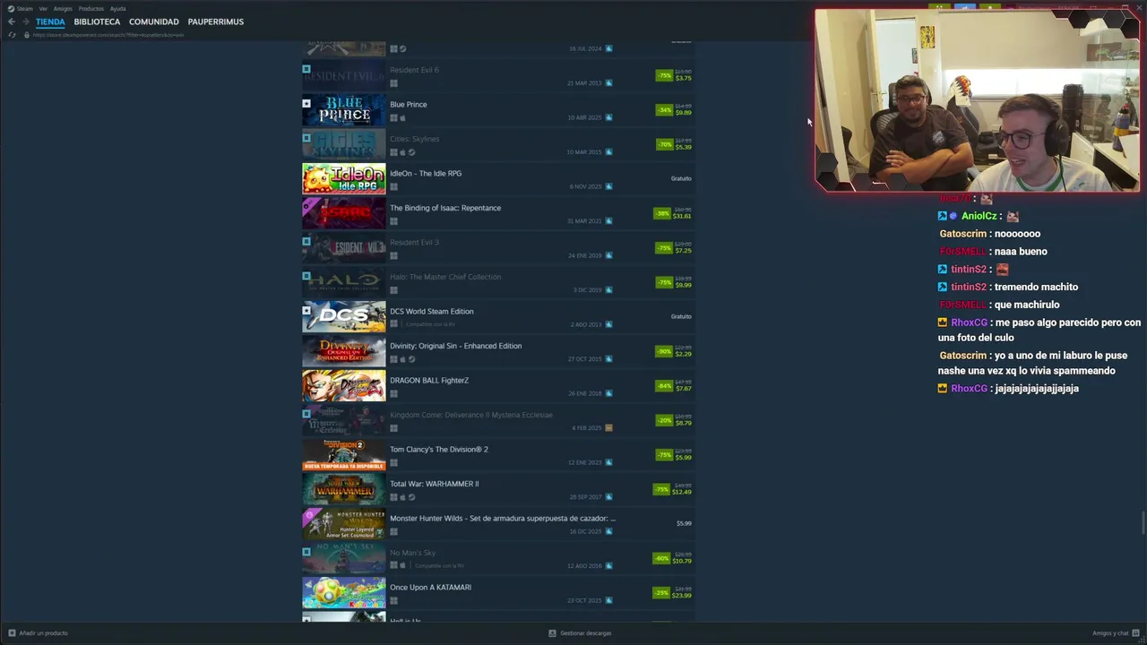The image size is (1147, 645).
Task: Click the Gratuito label on IdleOn row
Action: (681, 178)
